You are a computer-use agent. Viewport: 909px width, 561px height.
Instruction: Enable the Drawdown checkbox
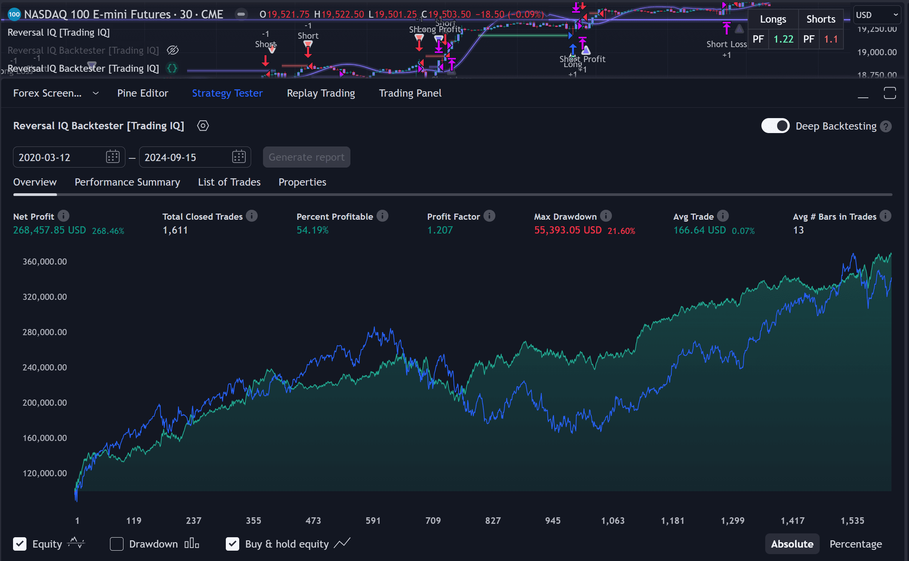[x=117, y=544]
